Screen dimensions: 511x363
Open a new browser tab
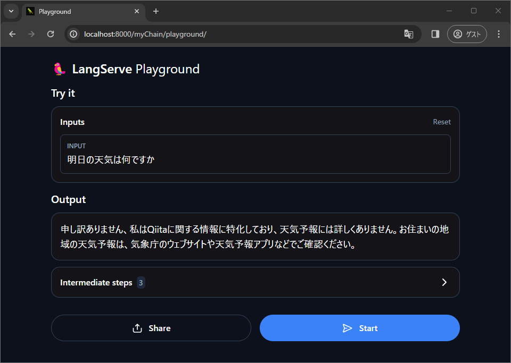click(x=156, y=11)
